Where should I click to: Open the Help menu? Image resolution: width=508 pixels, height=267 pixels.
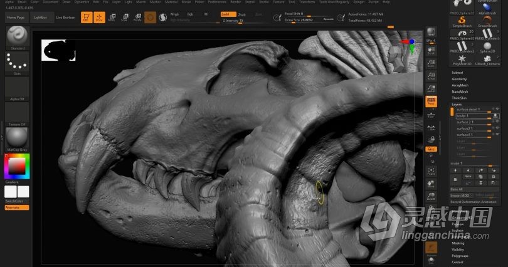click(x=386, y=2)
